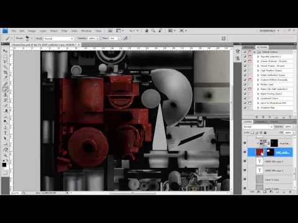Select the Type tool in the toolbox

coord(5,133)
